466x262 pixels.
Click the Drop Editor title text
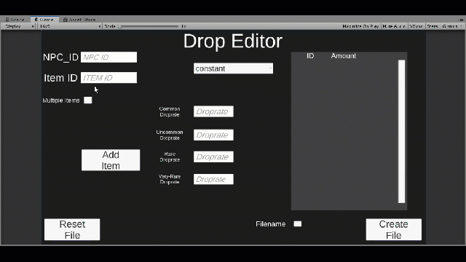(x=233, y=41)
